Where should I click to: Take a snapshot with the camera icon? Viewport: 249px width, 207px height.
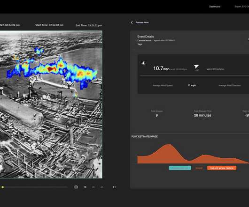76,187
